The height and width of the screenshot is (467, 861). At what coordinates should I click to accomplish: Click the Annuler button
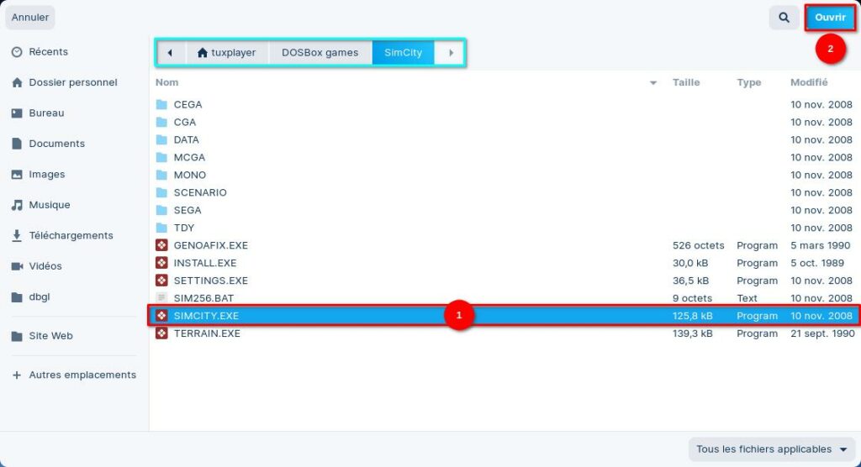point(30,17)
